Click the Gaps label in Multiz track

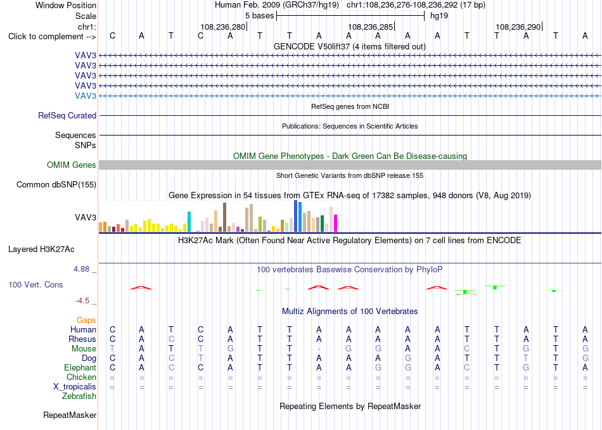pyautogui.click(x=86, y=320)
